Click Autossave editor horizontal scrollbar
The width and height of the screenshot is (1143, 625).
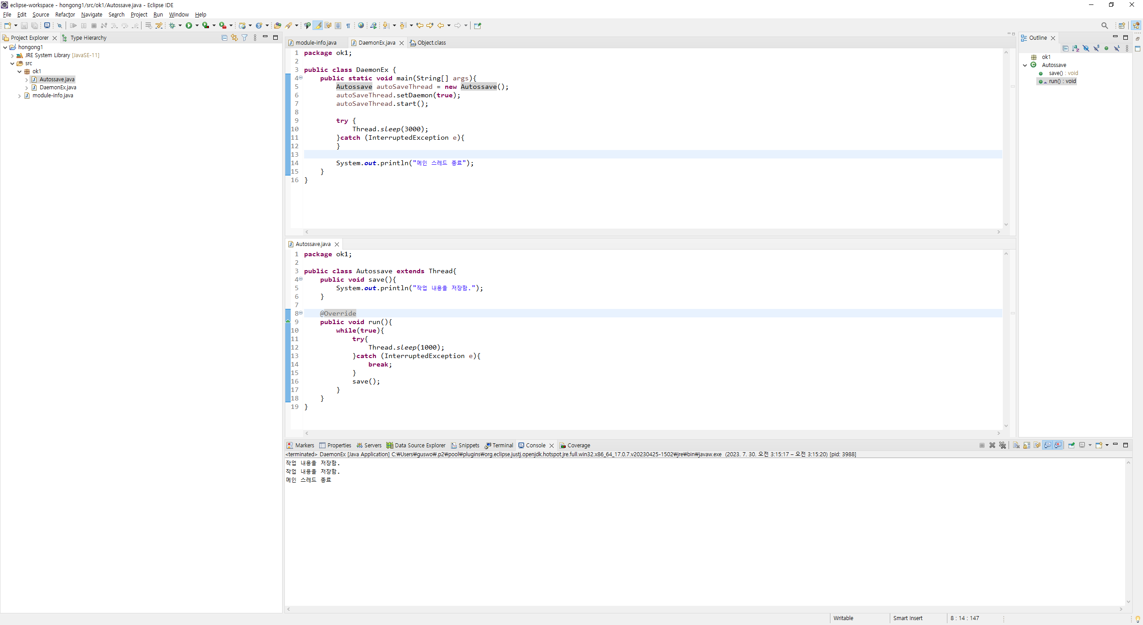(x=652, y=433)
